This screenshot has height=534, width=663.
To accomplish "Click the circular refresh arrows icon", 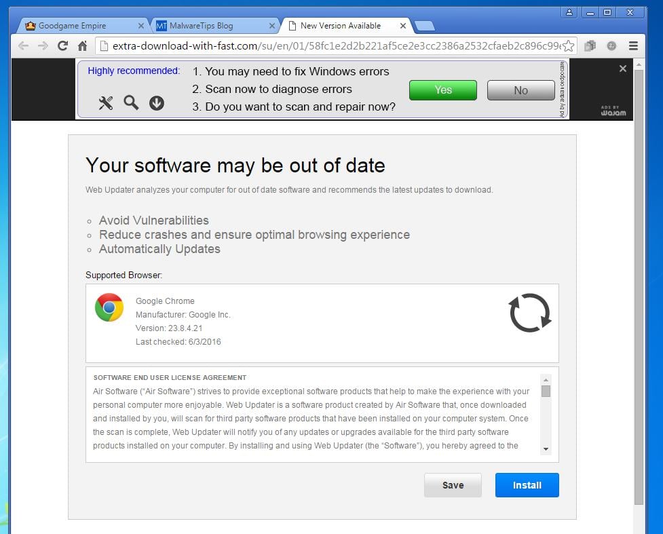I will point(529,313).
